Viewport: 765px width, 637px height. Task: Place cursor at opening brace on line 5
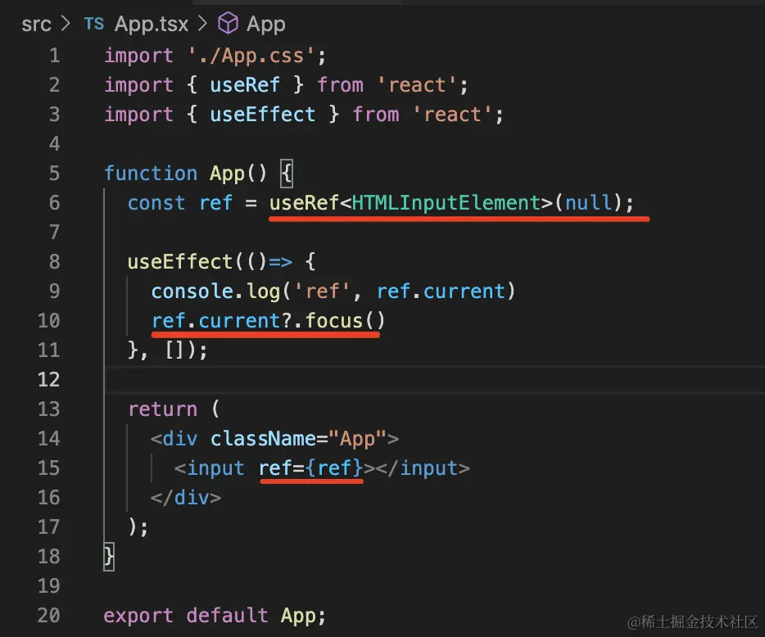(287, 174)
